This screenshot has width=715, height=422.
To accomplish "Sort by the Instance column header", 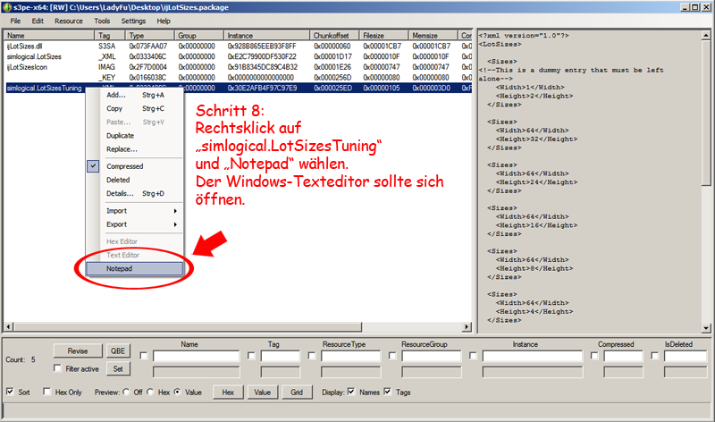I will [x=266, y=36].
